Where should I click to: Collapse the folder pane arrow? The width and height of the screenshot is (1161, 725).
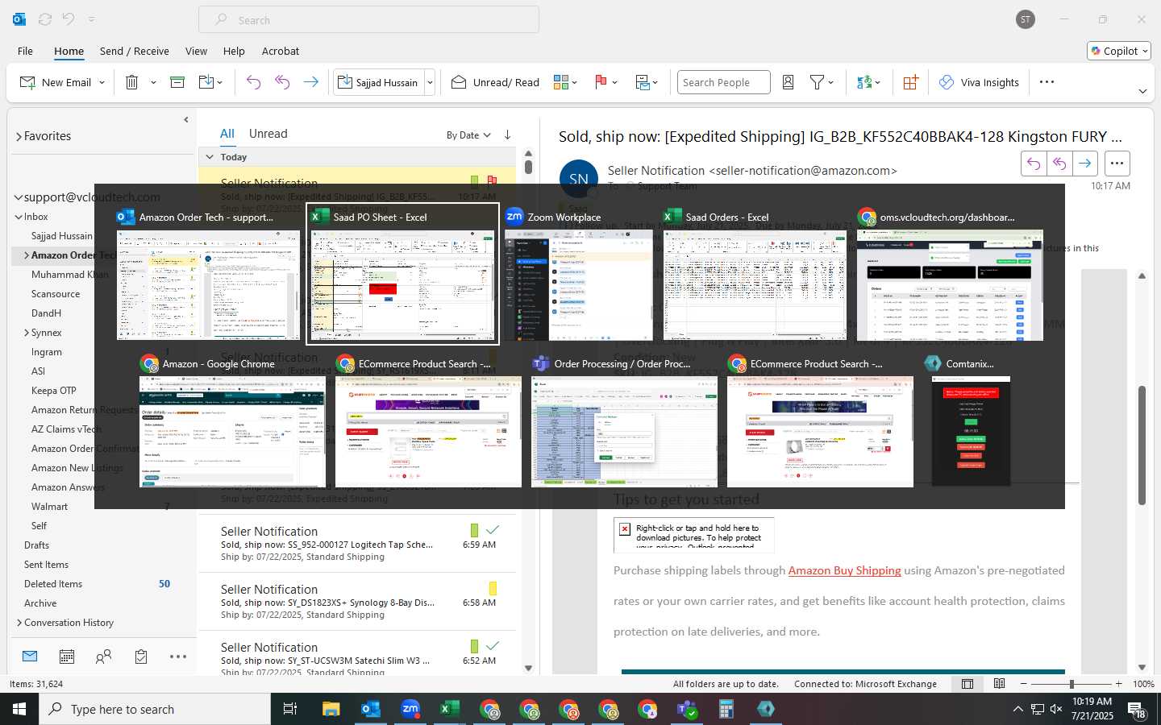click(186, 119)
